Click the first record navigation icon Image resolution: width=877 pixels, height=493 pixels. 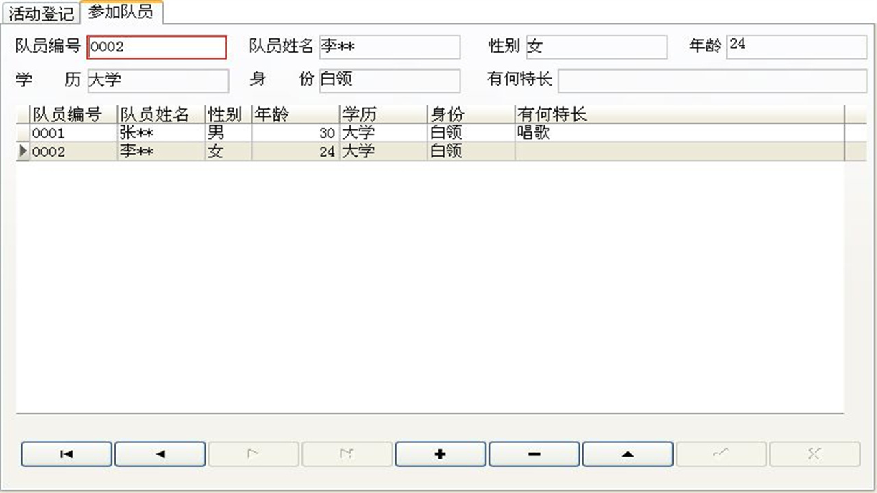pos(66,453)
